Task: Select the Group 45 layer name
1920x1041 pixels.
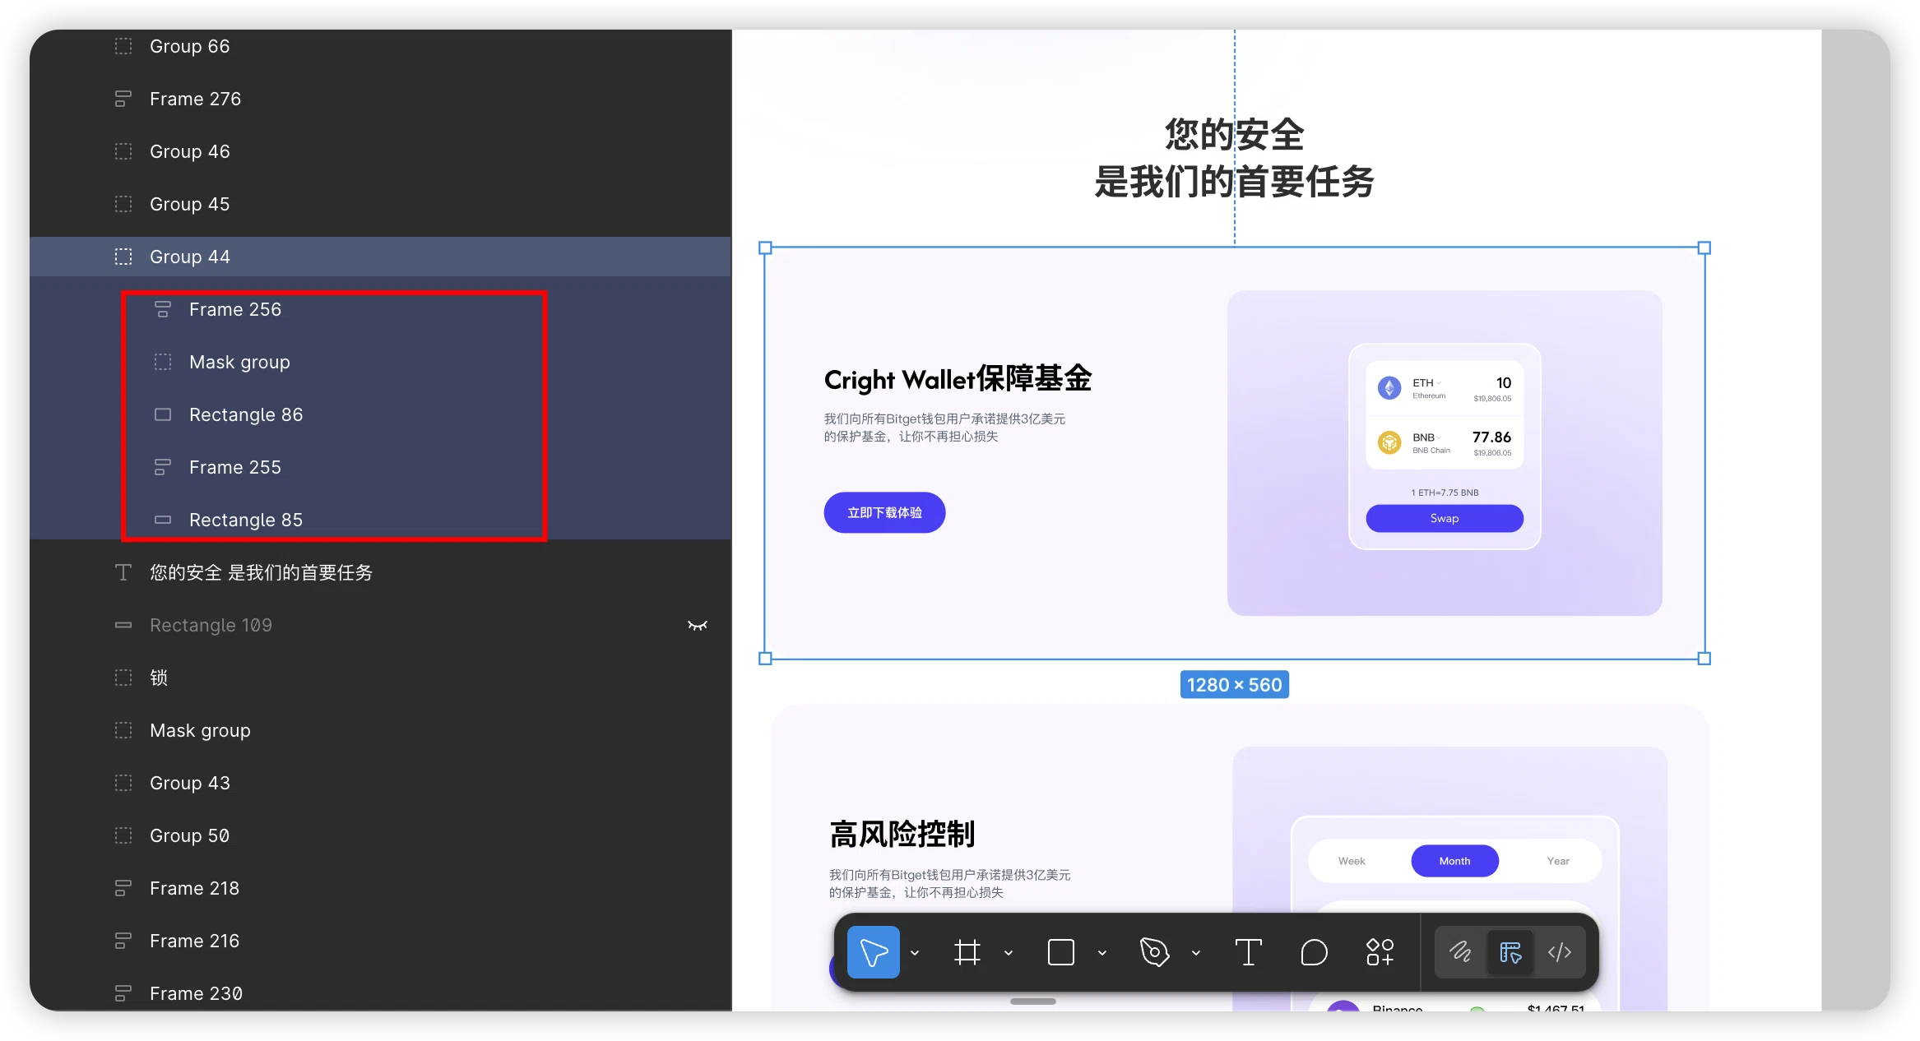Action: click(190, 204)
